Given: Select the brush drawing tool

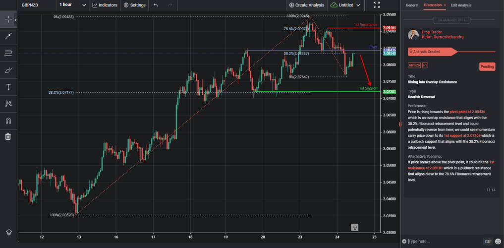Looking at the screenshot, I should 8,70.
